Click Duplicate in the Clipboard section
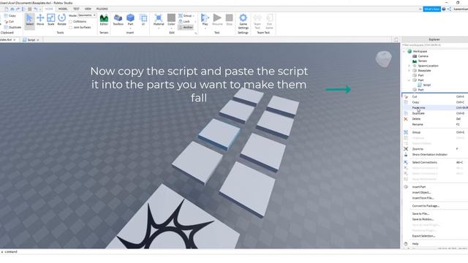Screen dimensions: 468x263 [x=12, y=27]
